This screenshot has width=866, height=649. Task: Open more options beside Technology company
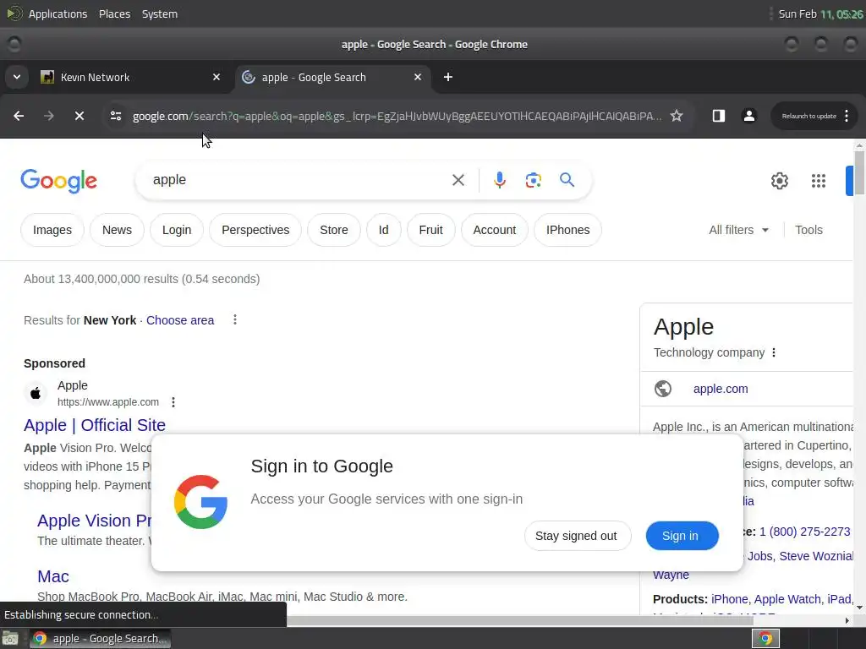coord(773,352)
